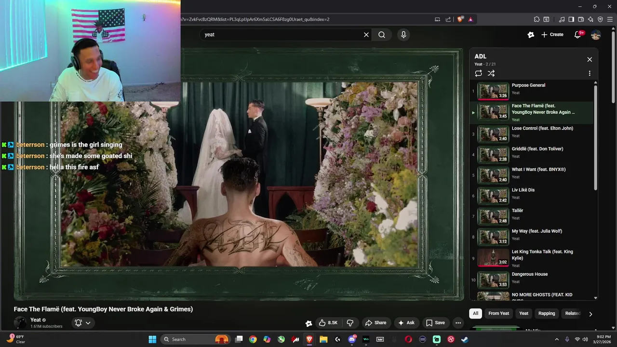Click the magnifier search button
Image resolution: width=617 pixels, height=347 pixels.
click(382, 35)
